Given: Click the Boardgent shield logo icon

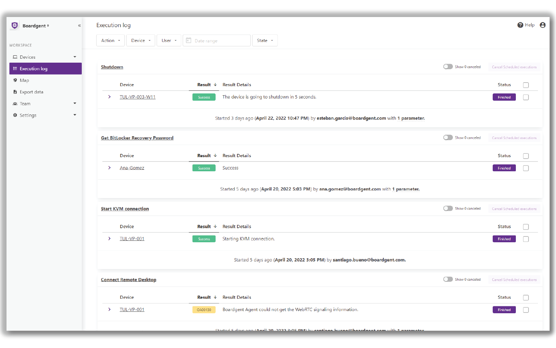Looking at the screenshot, I should point(15,25).
